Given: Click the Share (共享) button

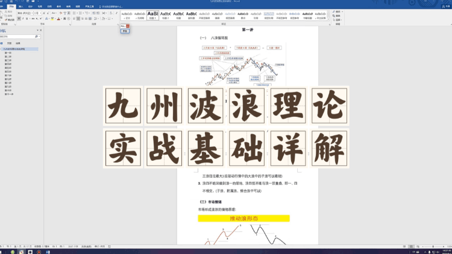Looking at the screenshot, I should [445, 6].
